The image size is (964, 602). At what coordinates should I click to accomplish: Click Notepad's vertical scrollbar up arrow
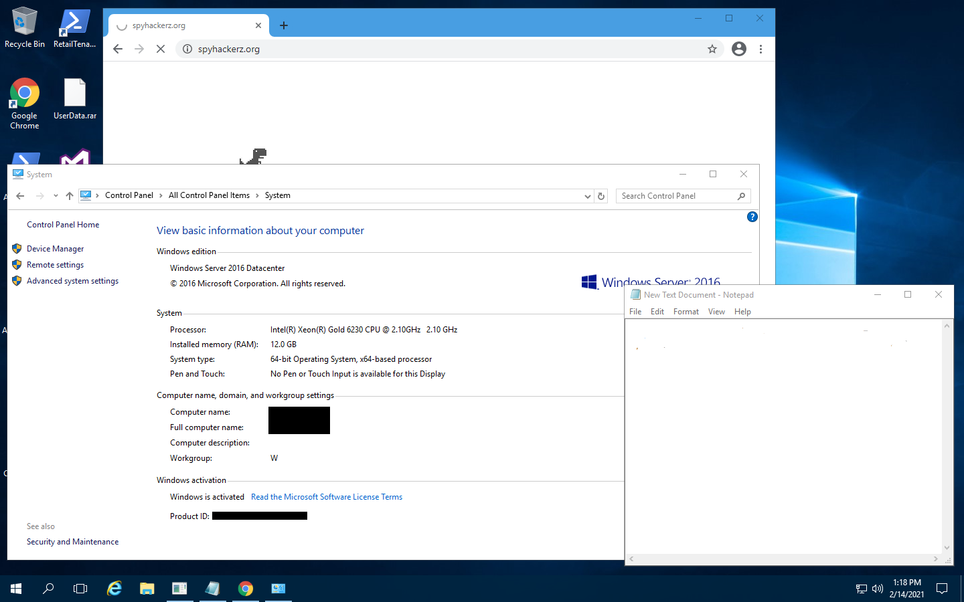947,326
